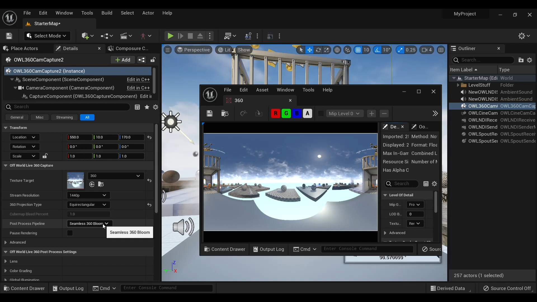Select the rotate transform gizmo tool
Image resolution: width=537 pixels, height=302 pixels.
point(318,50)
